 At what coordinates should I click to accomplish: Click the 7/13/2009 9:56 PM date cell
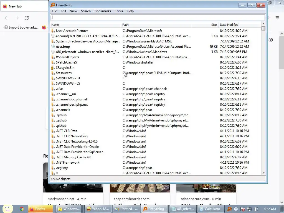(234, 52)
